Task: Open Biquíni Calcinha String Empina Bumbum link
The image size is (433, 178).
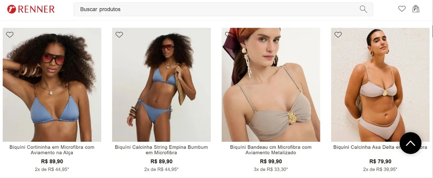Action: tap(161, 150)
